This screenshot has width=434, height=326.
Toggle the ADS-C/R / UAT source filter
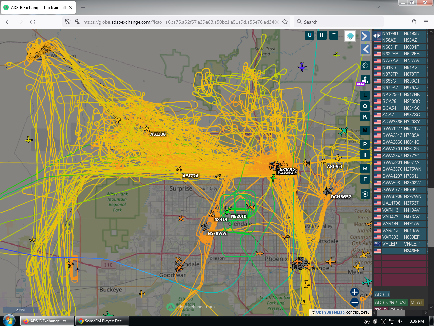coord(391,302)
